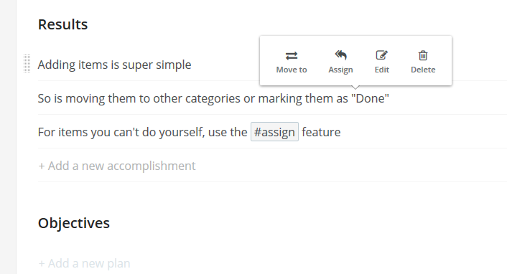Choose the 'Assign' label in popup menu
507x274 pixels.
(340, 70)
